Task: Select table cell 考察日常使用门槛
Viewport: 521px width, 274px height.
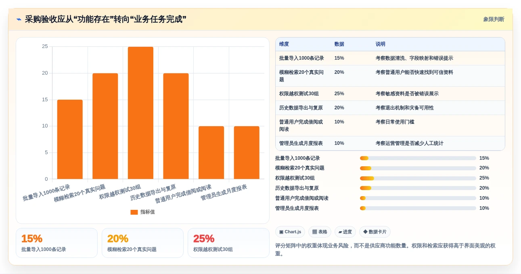Action: [395, 122]
